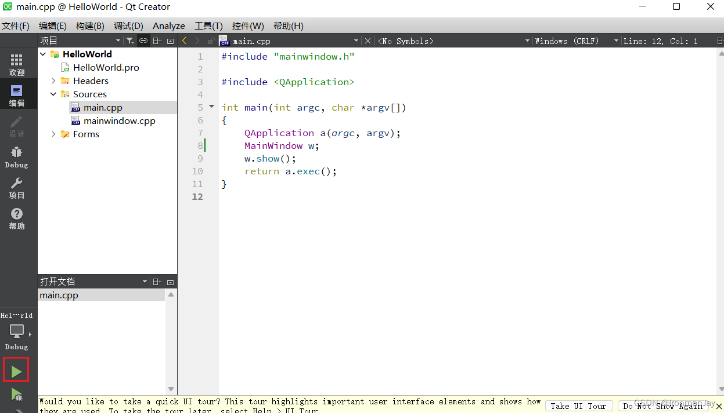724x413 pixels.
Task: Click Do Not Show Again
Action: click(x=662, y=406)
